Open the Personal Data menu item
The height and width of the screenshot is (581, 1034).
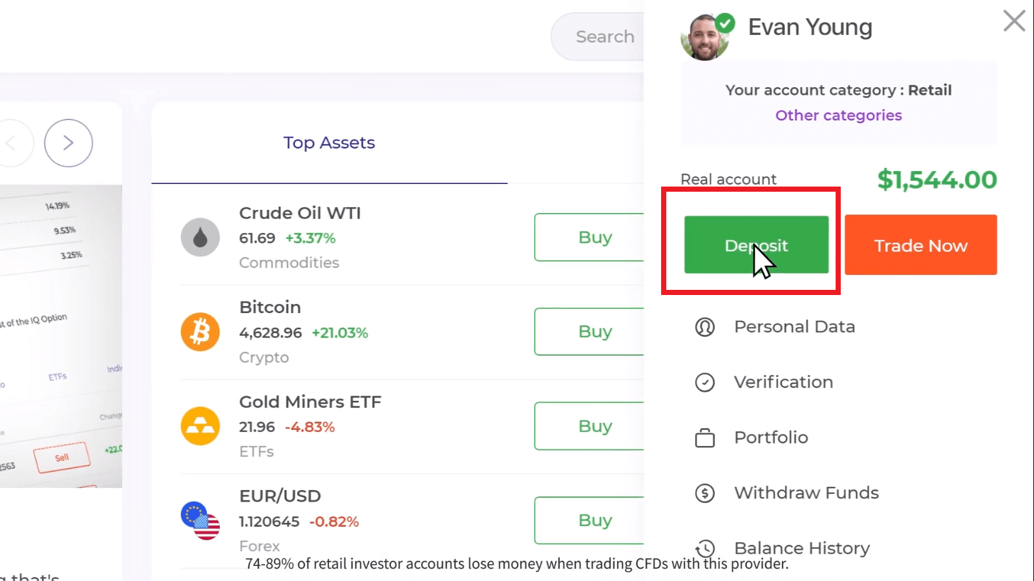coord(794,327)
